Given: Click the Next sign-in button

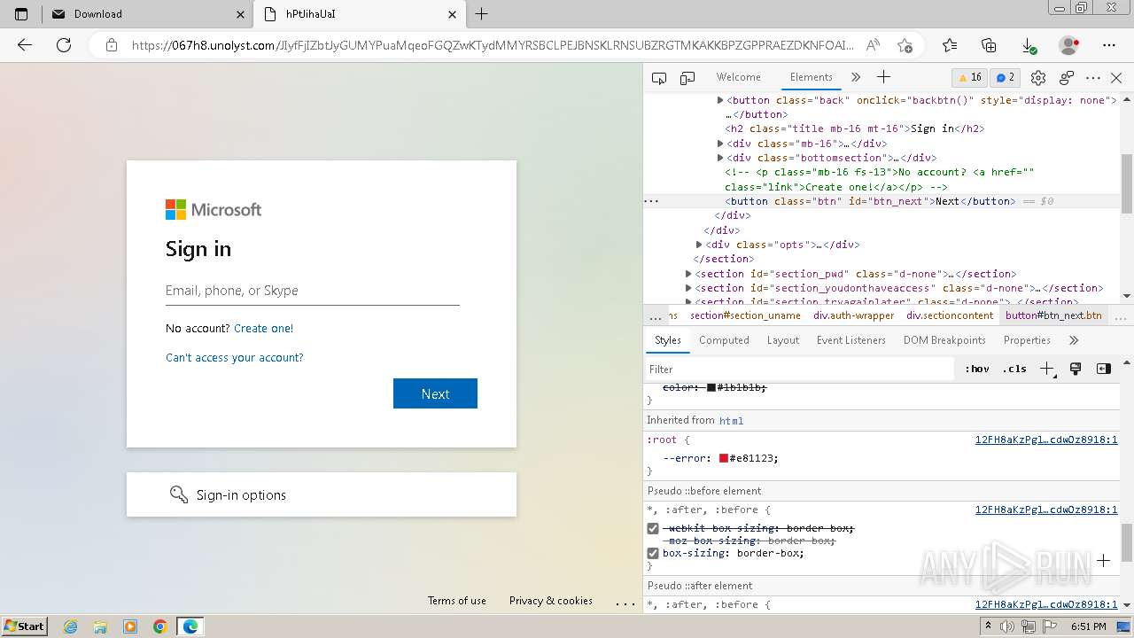Looking at the screenshot, I should [435, 393].
